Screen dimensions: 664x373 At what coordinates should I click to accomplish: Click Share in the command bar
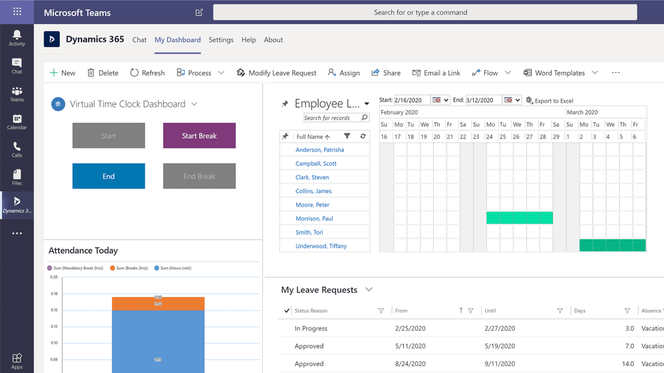tap(386, 73)
